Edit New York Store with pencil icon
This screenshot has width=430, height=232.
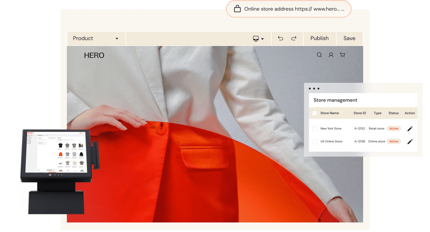pyautogui.click(x=410, y=129)
